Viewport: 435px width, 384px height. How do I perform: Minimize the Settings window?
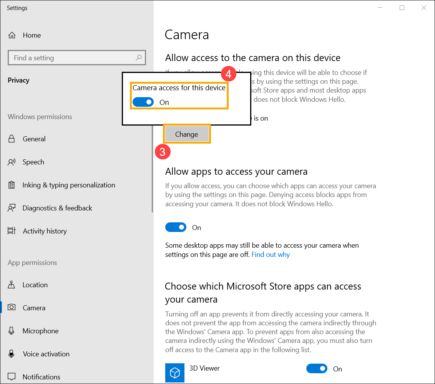[380, 7]
